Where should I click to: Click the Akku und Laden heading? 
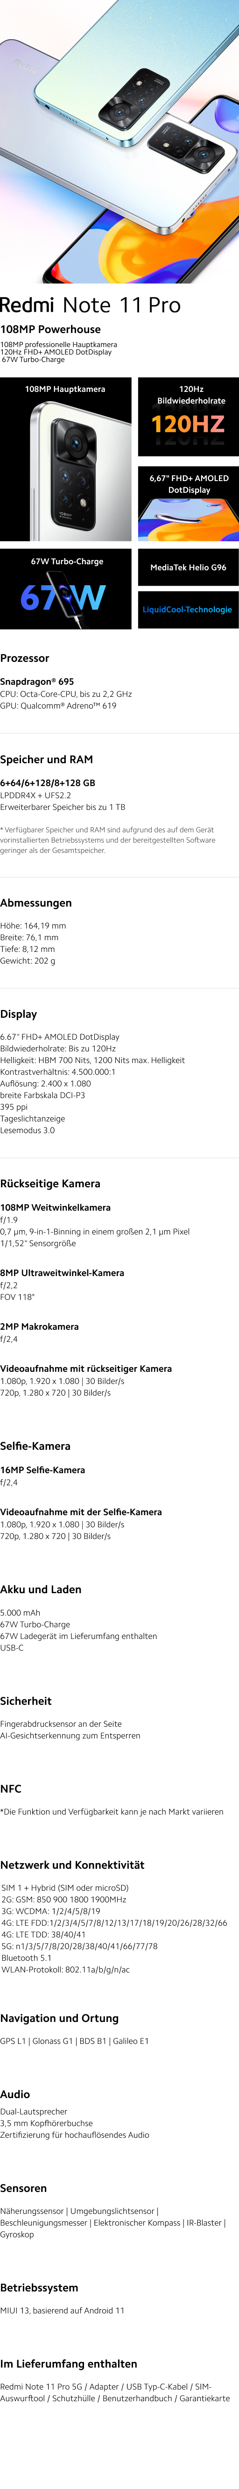pyautogui.click(x=41, y=1588)
